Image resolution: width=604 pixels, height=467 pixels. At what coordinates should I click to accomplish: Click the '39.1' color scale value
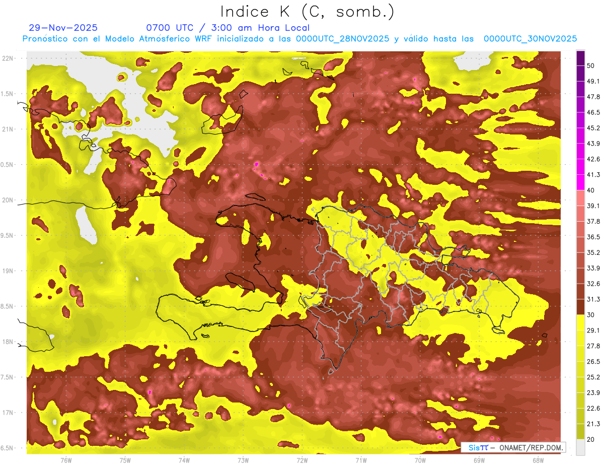[x=593, y=206]
